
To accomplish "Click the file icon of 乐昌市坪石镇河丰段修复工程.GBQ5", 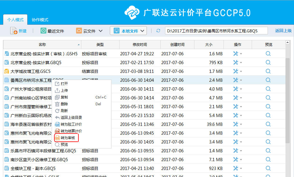I will pos(6,151).
